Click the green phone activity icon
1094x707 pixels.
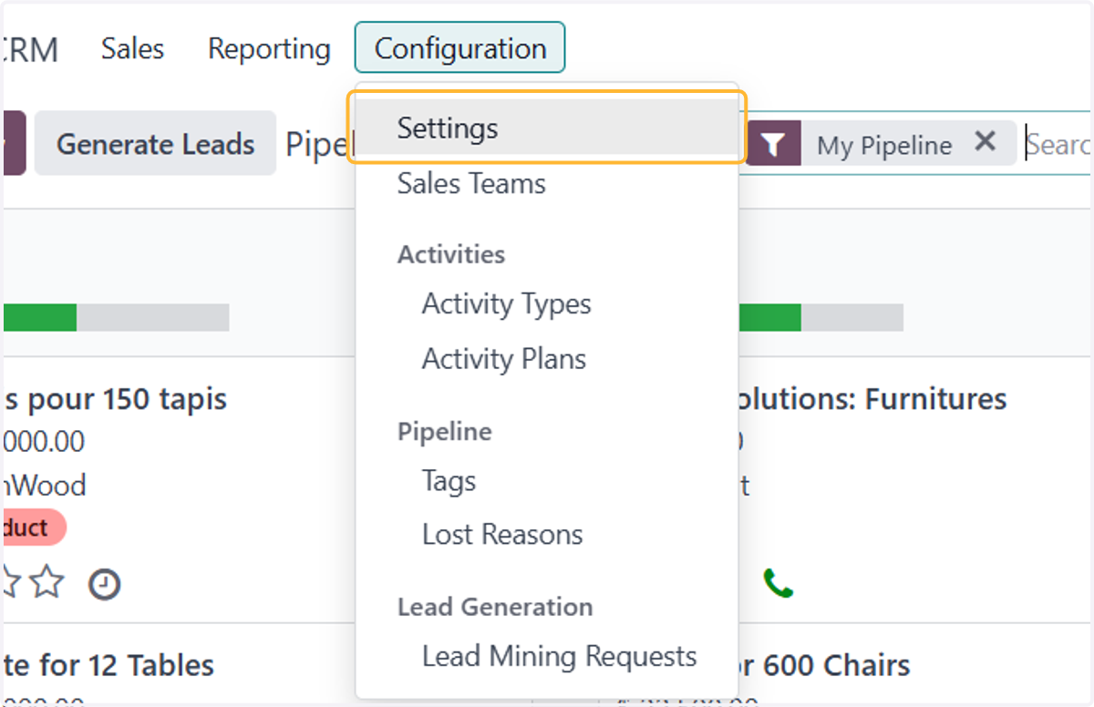click(779, 583)
